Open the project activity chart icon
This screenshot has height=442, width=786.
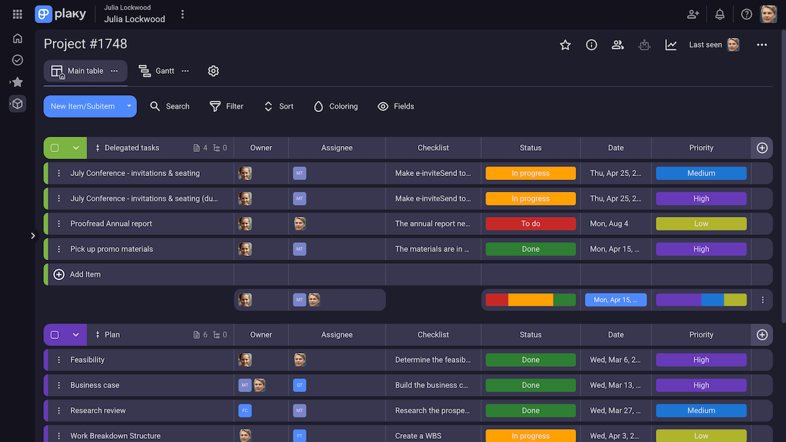click(671, 45)
